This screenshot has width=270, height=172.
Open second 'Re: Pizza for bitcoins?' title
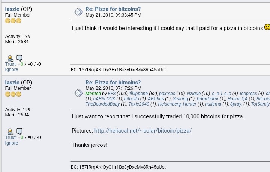tap(113, 83)
